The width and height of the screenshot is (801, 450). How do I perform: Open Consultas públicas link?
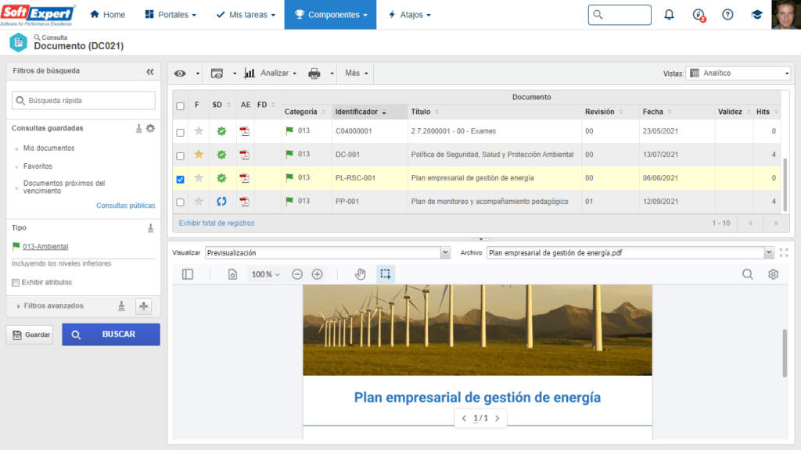[125, 205]
